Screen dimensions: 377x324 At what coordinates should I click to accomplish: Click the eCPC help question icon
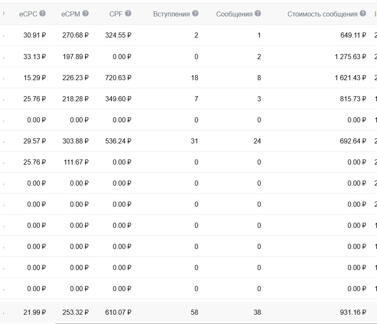click(x=42, y=13)
